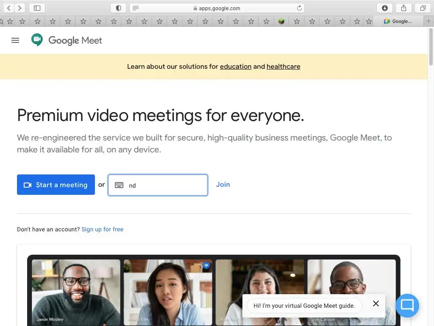Reload the page with refresh icon

pos(299,8)
